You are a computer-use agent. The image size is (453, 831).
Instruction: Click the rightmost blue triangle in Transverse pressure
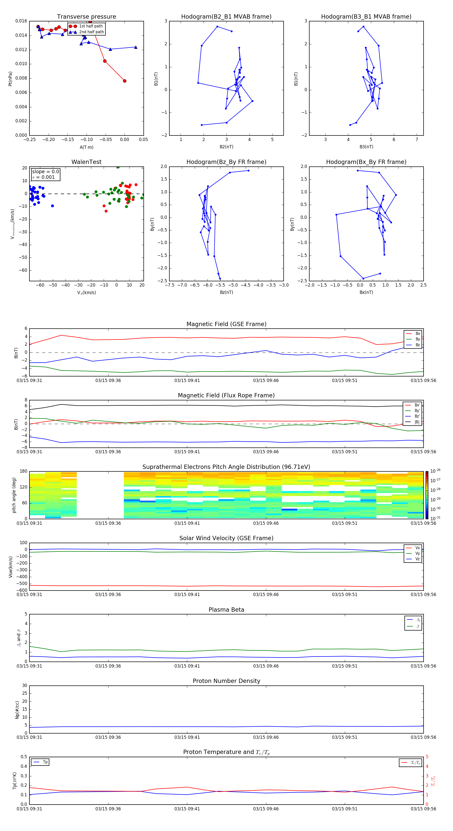[x=135, y=47]
